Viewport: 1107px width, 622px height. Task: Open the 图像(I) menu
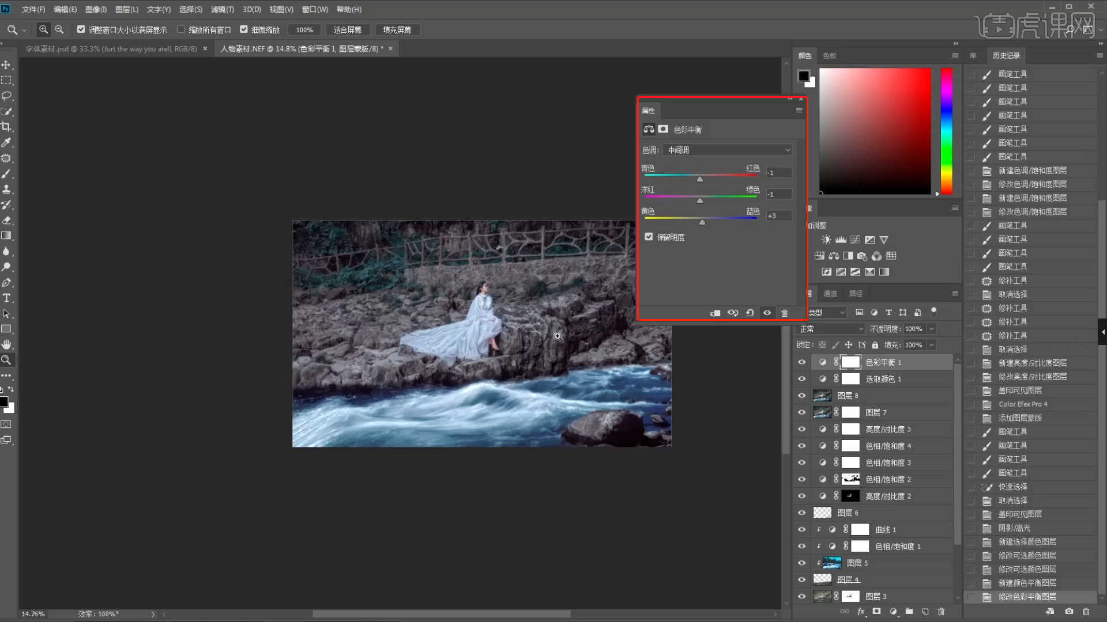[x=96, y=9]
